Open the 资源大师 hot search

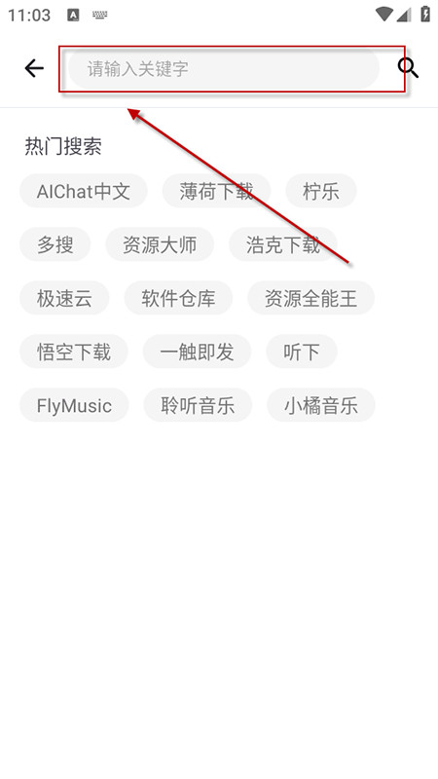[x=160, y=244]
